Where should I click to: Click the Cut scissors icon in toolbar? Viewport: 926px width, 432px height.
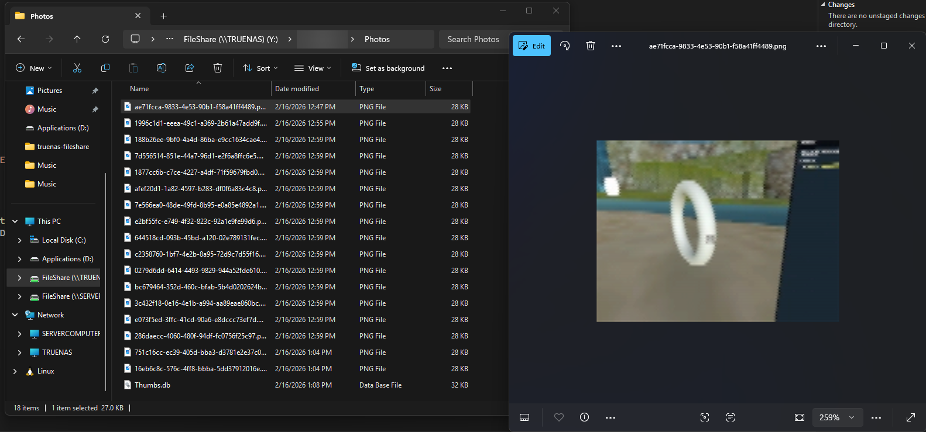point(77,68)
